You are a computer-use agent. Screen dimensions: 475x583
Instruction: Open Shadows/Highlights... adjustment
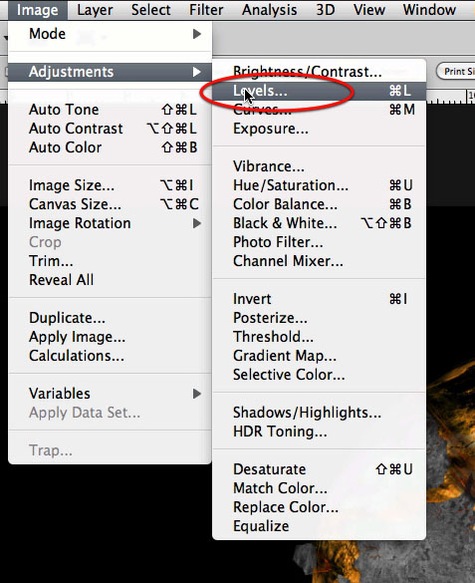pos(319,413)
